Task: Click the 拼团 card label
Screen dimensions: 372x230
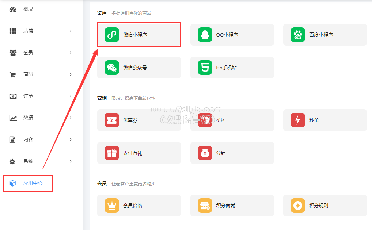Action: (x=221, y=120)
